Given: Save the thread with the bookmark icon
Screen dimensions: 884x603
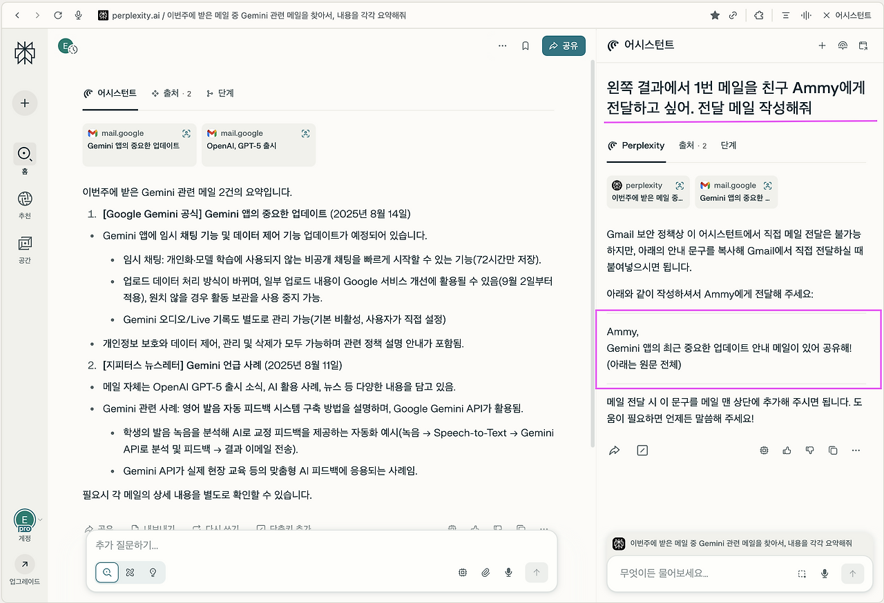Looking at the screenshot, I should pyautogui.click(x=526, y=46).
